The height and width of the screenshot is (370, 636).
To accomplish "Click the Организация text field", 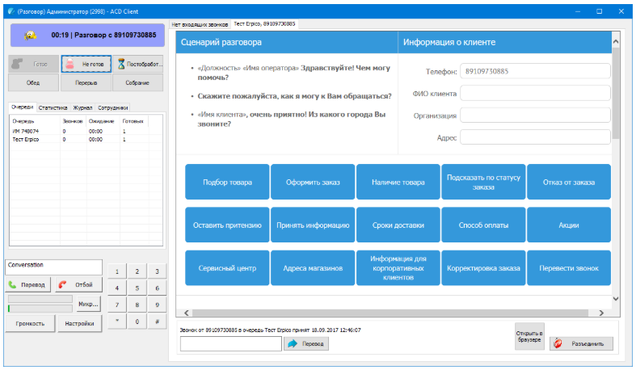I will pos(534,116).
